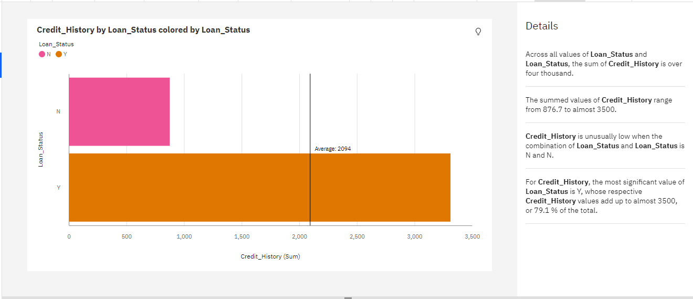Click the bottom panel resize handle
The height and width of the screenshot is (299, 693).
pyautogui.click(x=348, y=297)
